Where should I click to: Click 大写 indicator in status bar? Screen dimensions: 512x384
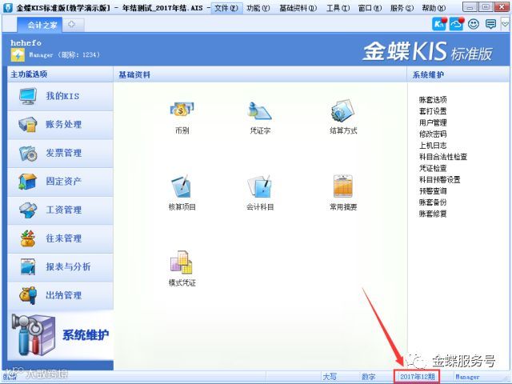pyautogui.click(x=329, y=377)
